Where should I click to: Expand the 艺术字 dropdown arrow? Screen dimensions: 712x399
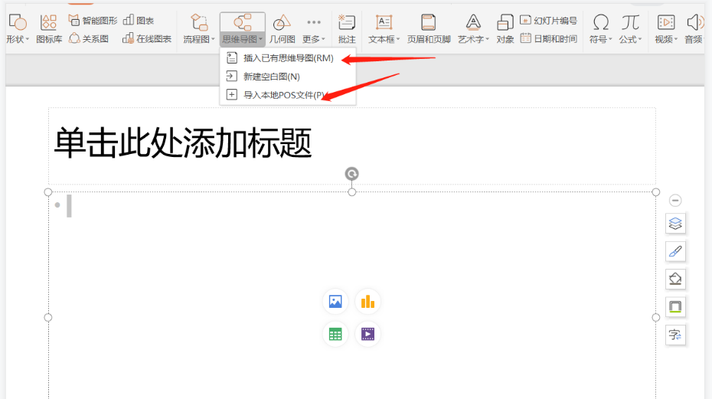tap(487, 40)
